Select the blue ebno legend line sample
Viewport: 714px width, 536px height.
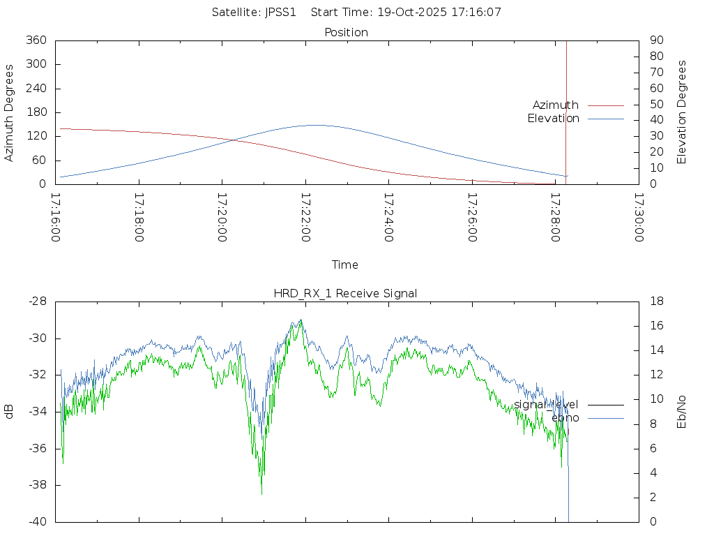(x=605, y=418)
